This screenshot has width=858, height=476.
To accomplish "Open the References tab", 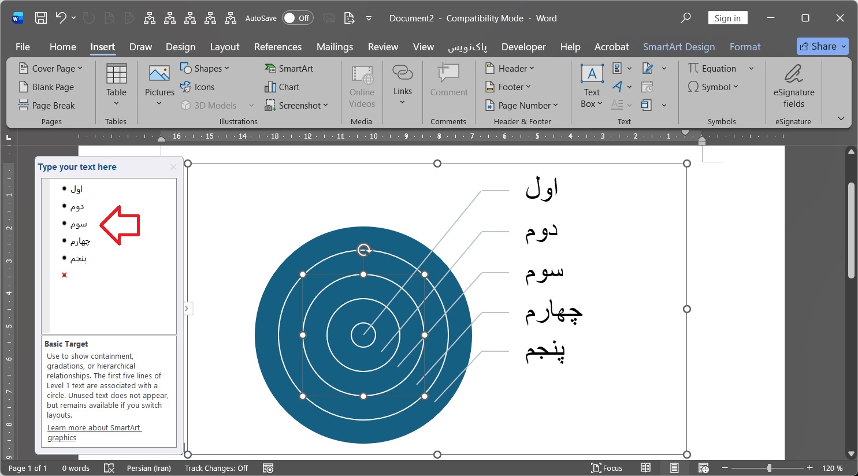I will 278,47.
